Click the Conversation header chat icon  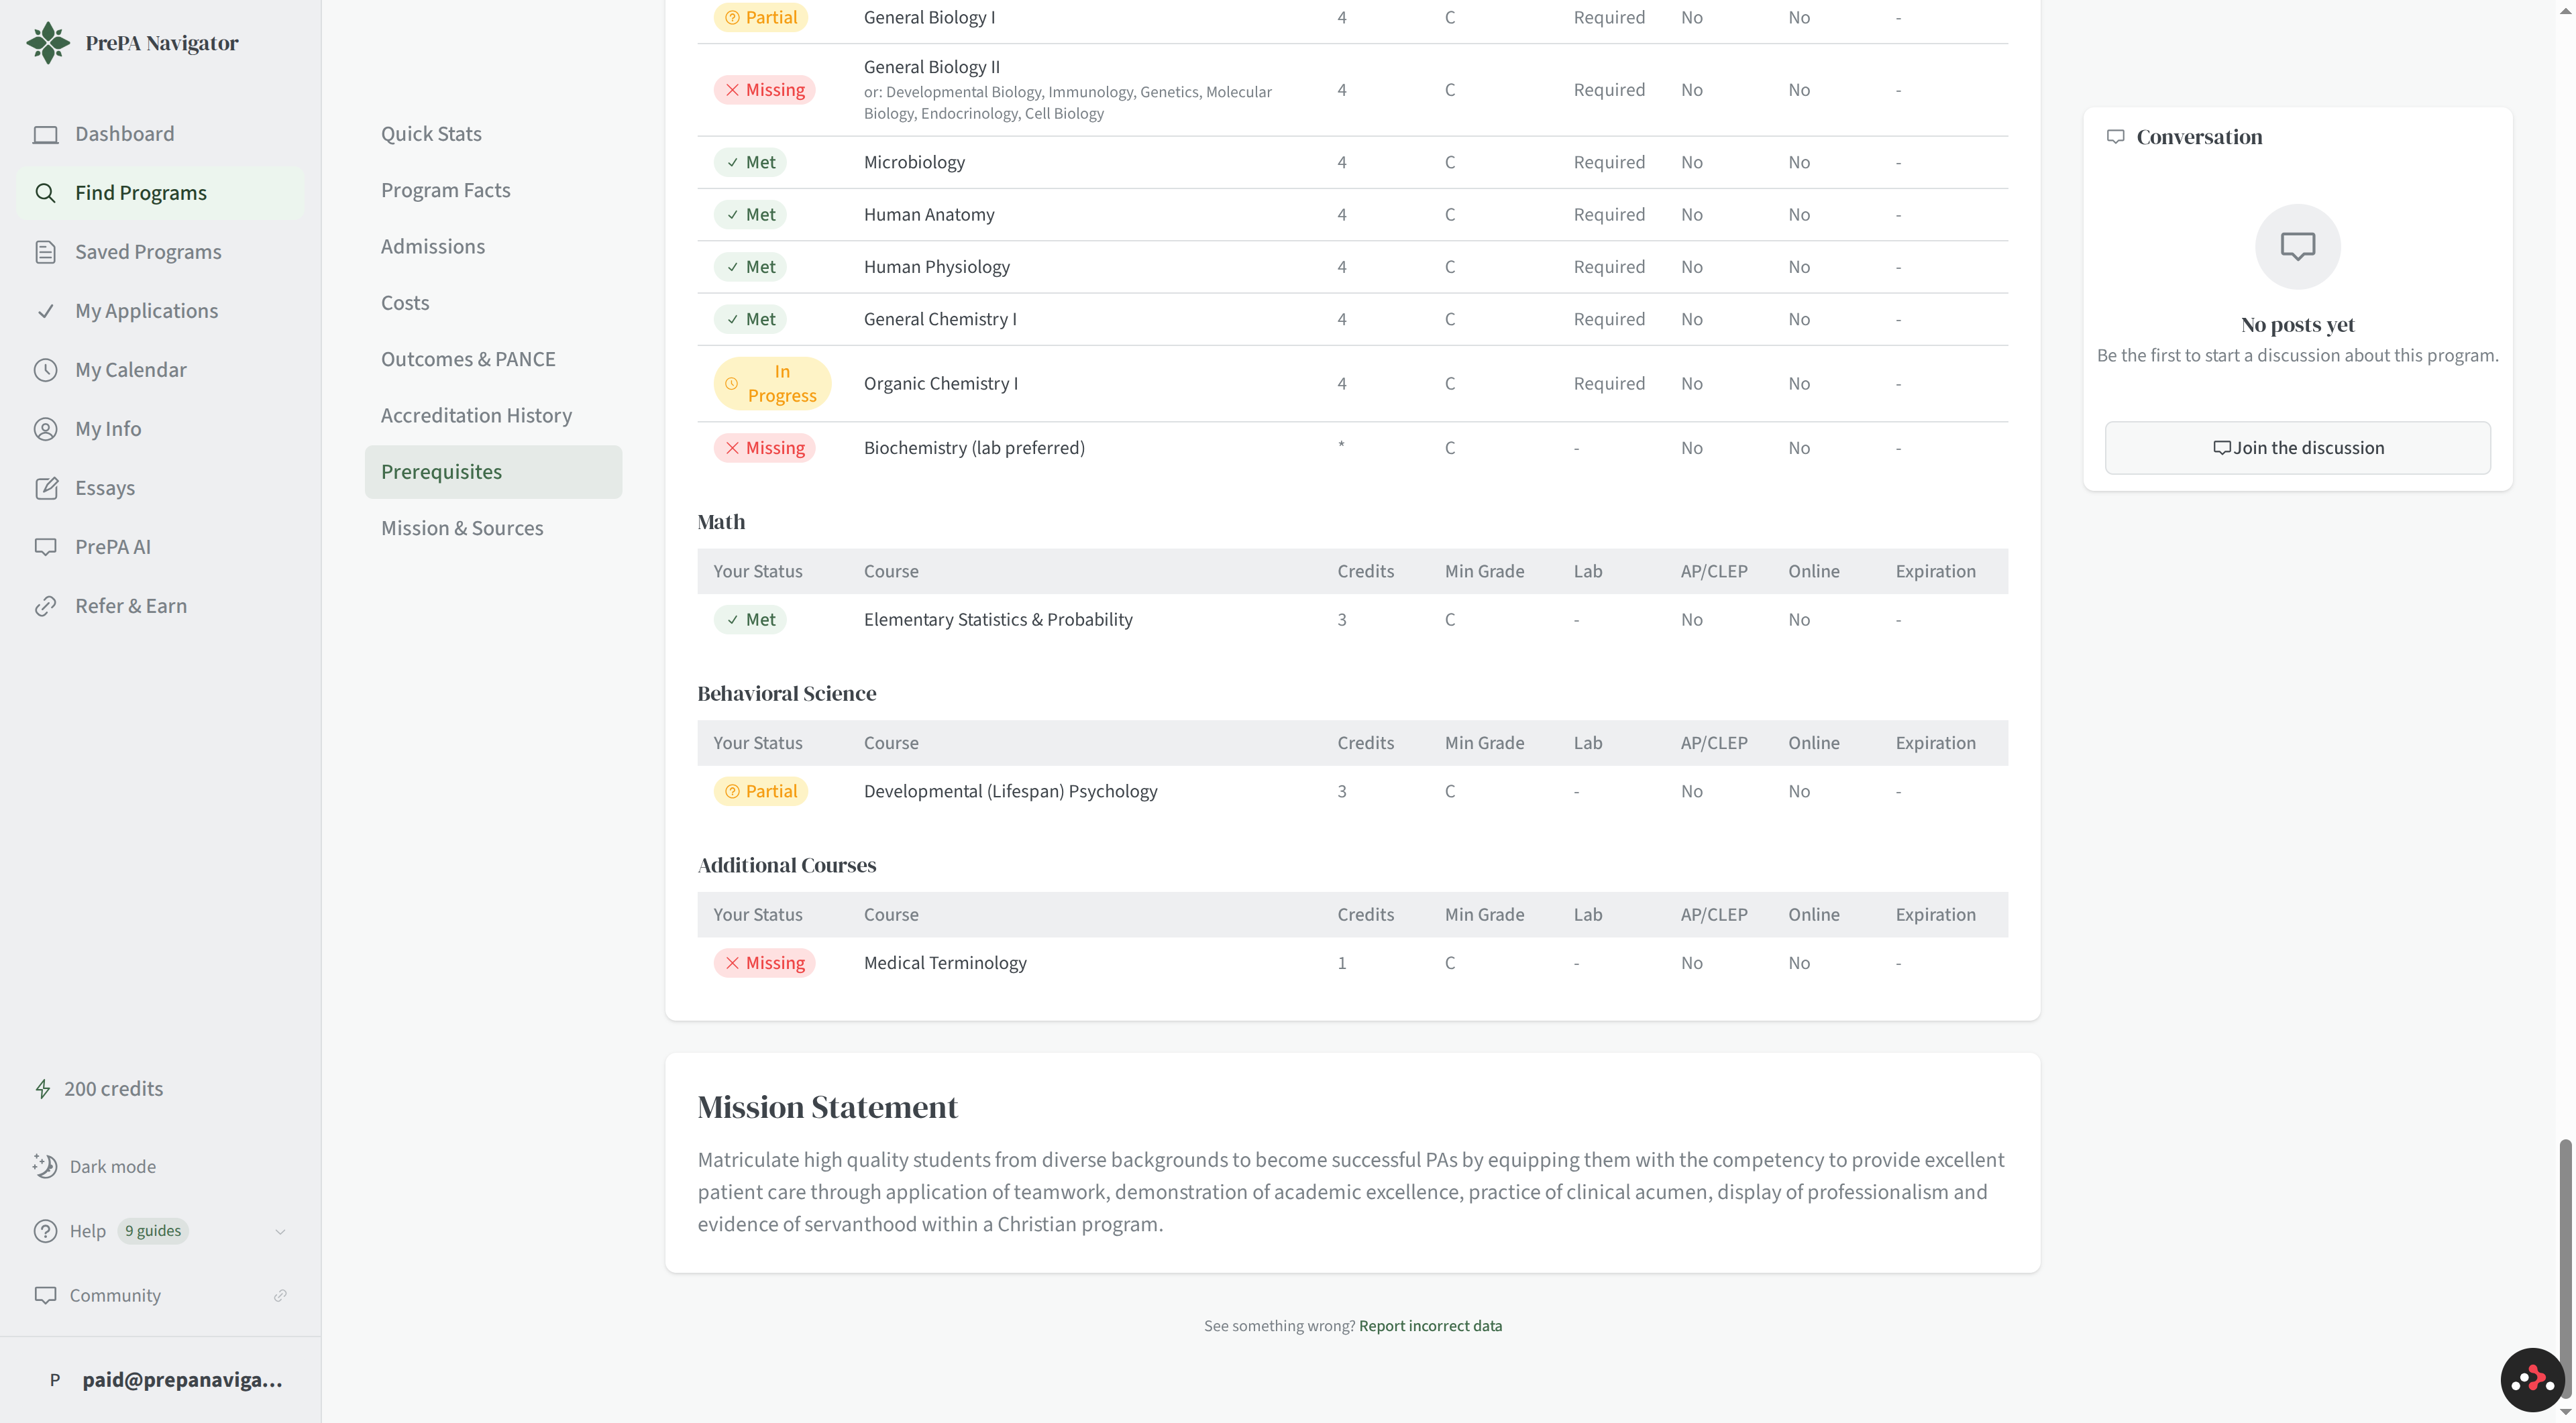(2115, 137)
